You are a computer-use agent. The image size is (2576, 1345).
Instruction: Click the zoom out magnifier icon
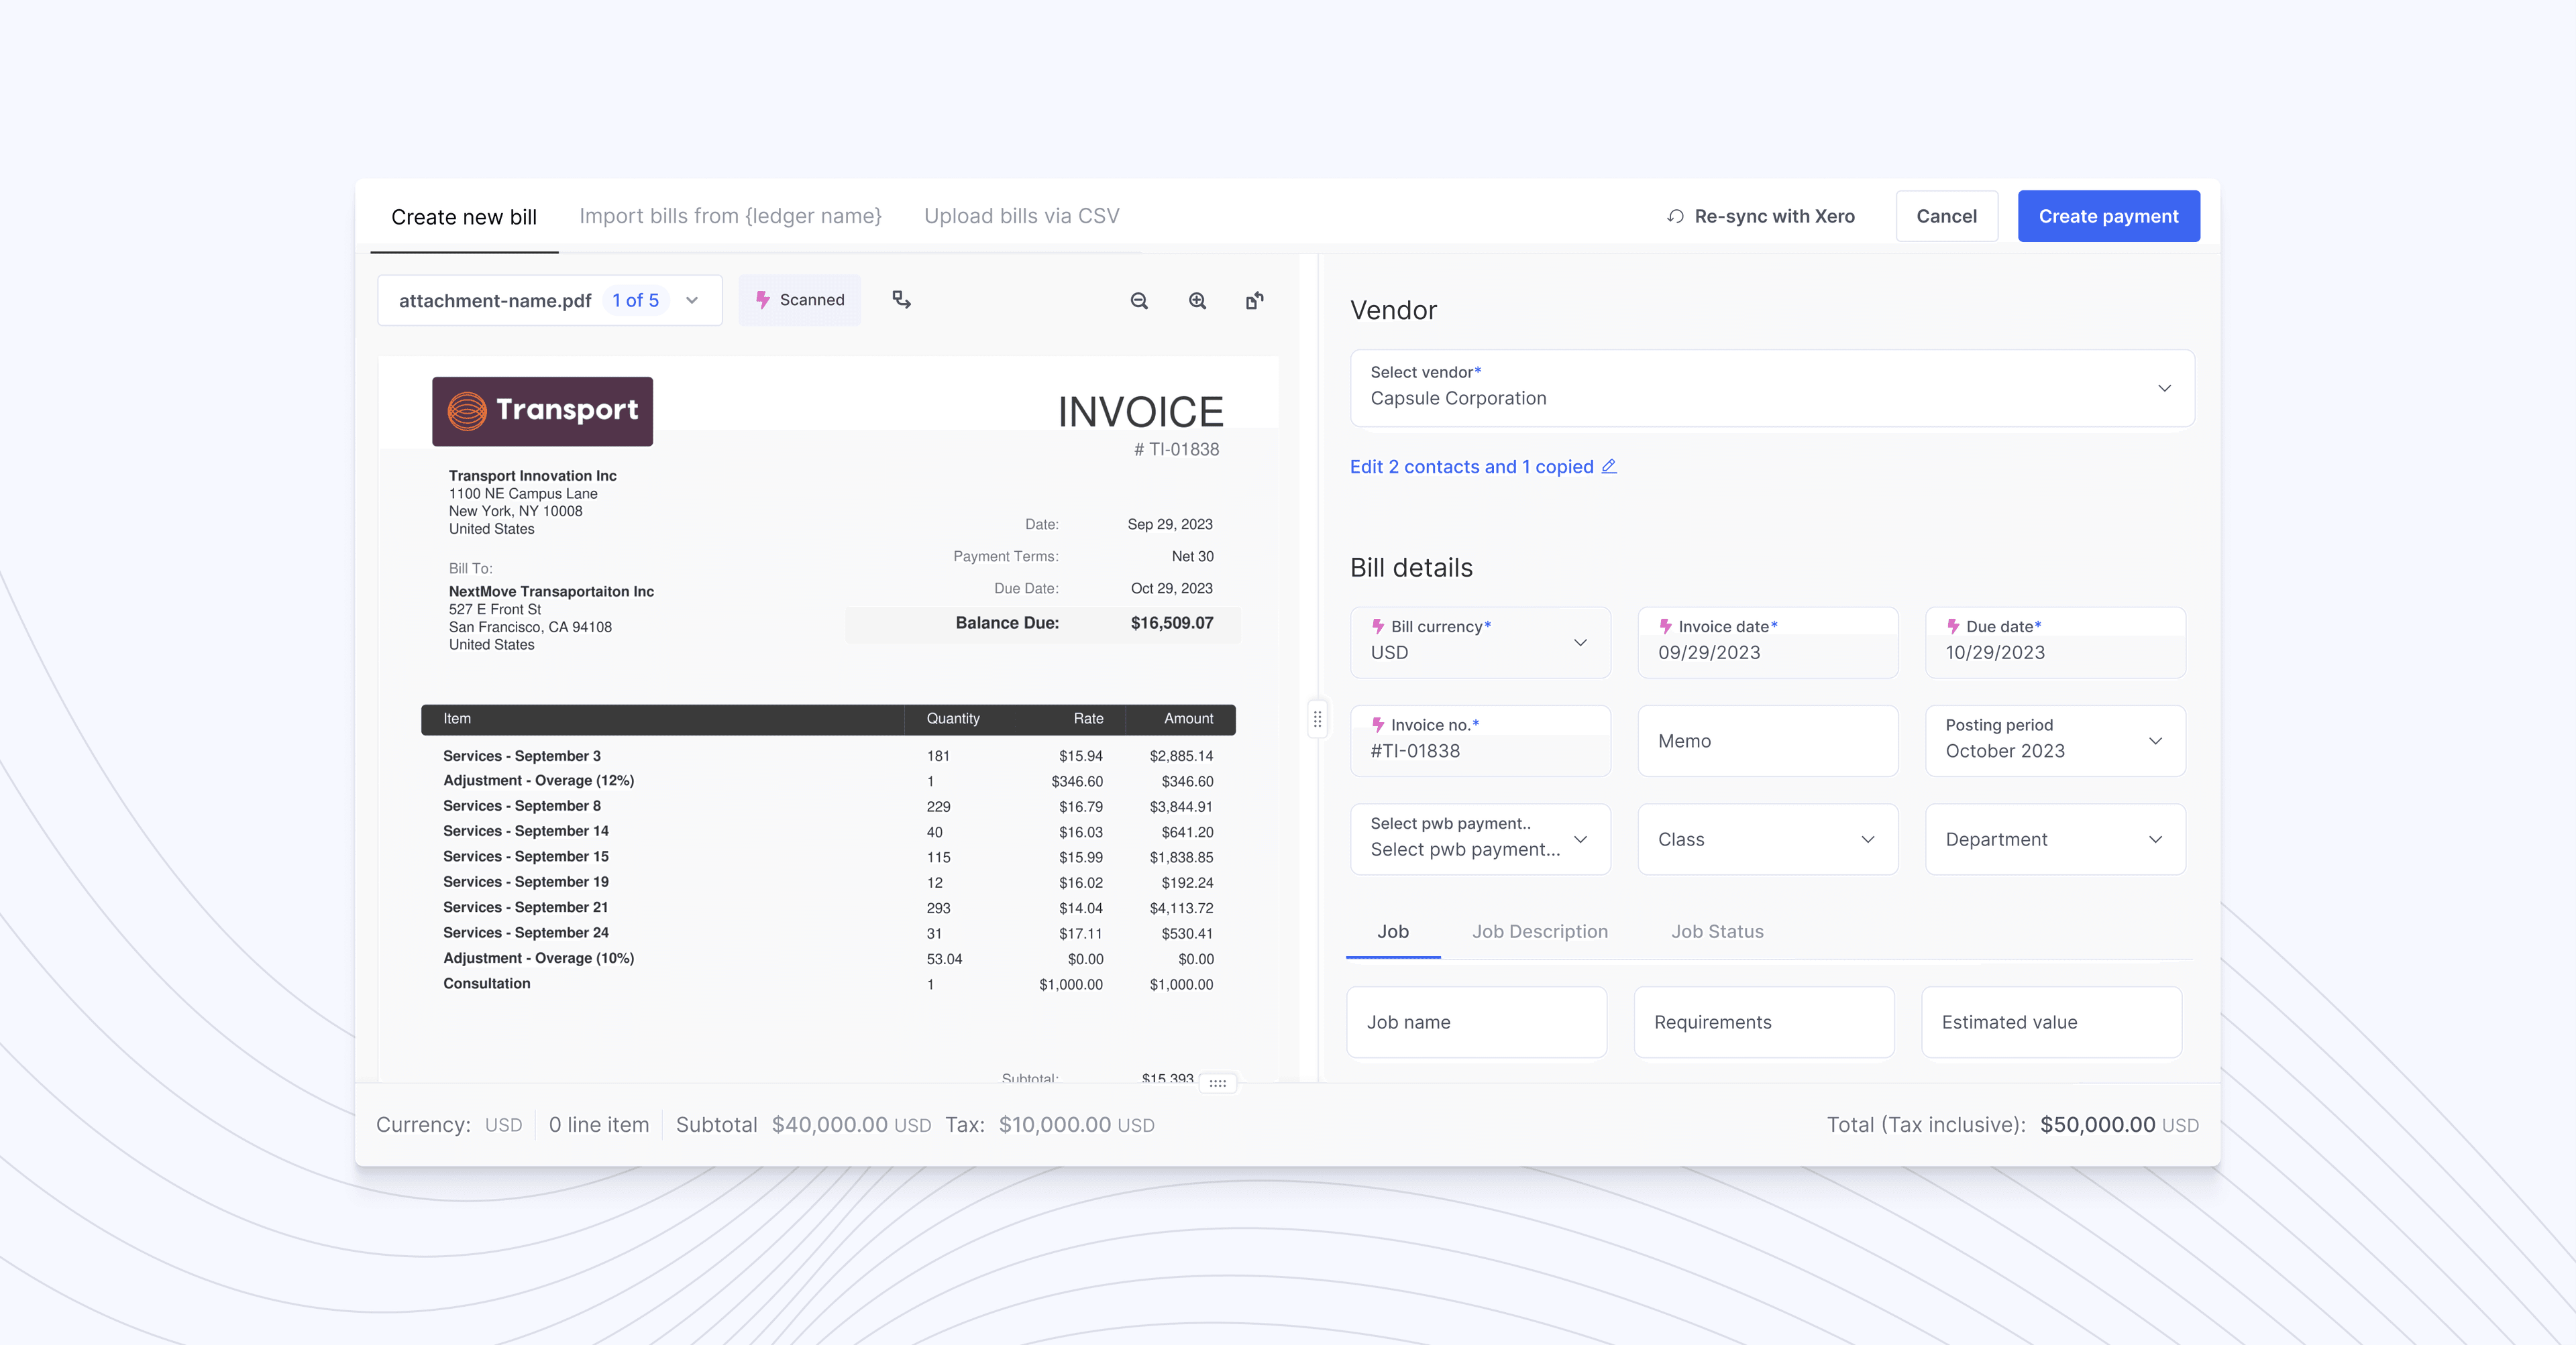tap(1138, 301)
